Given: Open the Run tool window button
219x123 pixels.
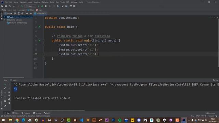Looking at the screenshot, I should [7, 113].
